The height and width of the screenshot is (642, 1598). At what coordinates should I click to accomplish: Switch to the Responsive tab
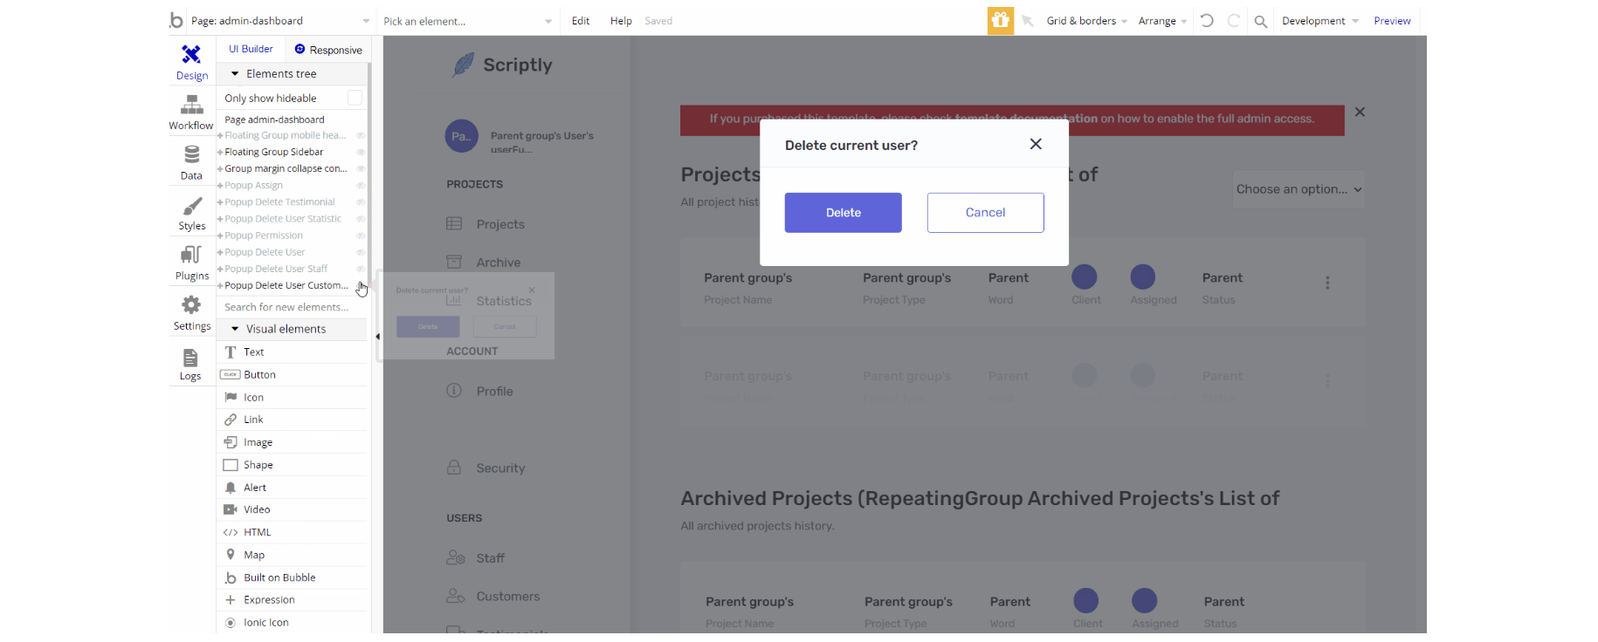click(328, 50)
